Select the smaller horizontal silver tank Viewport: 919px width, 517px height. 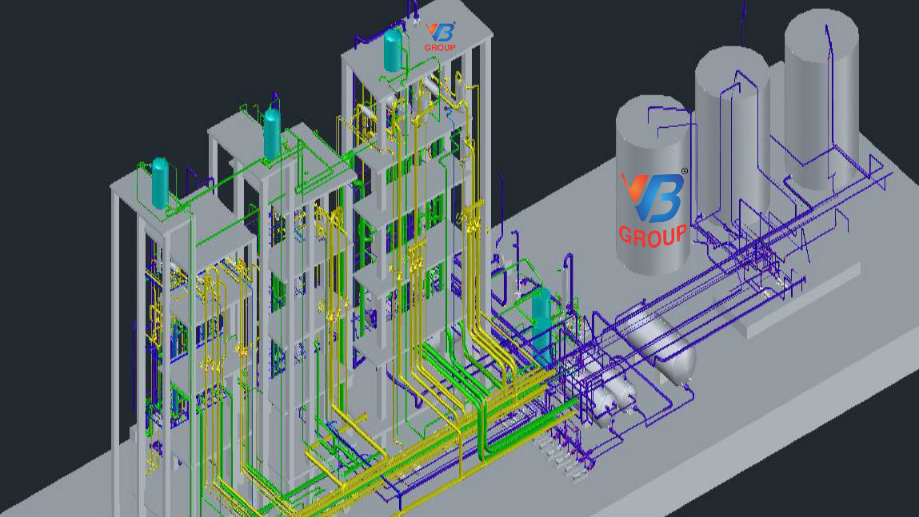click(611, 384)
